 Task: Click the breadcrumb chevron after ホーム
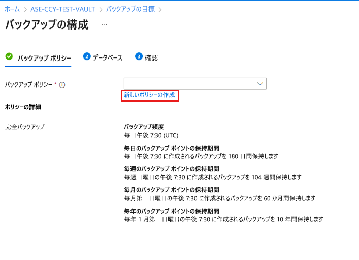(24, 9)
